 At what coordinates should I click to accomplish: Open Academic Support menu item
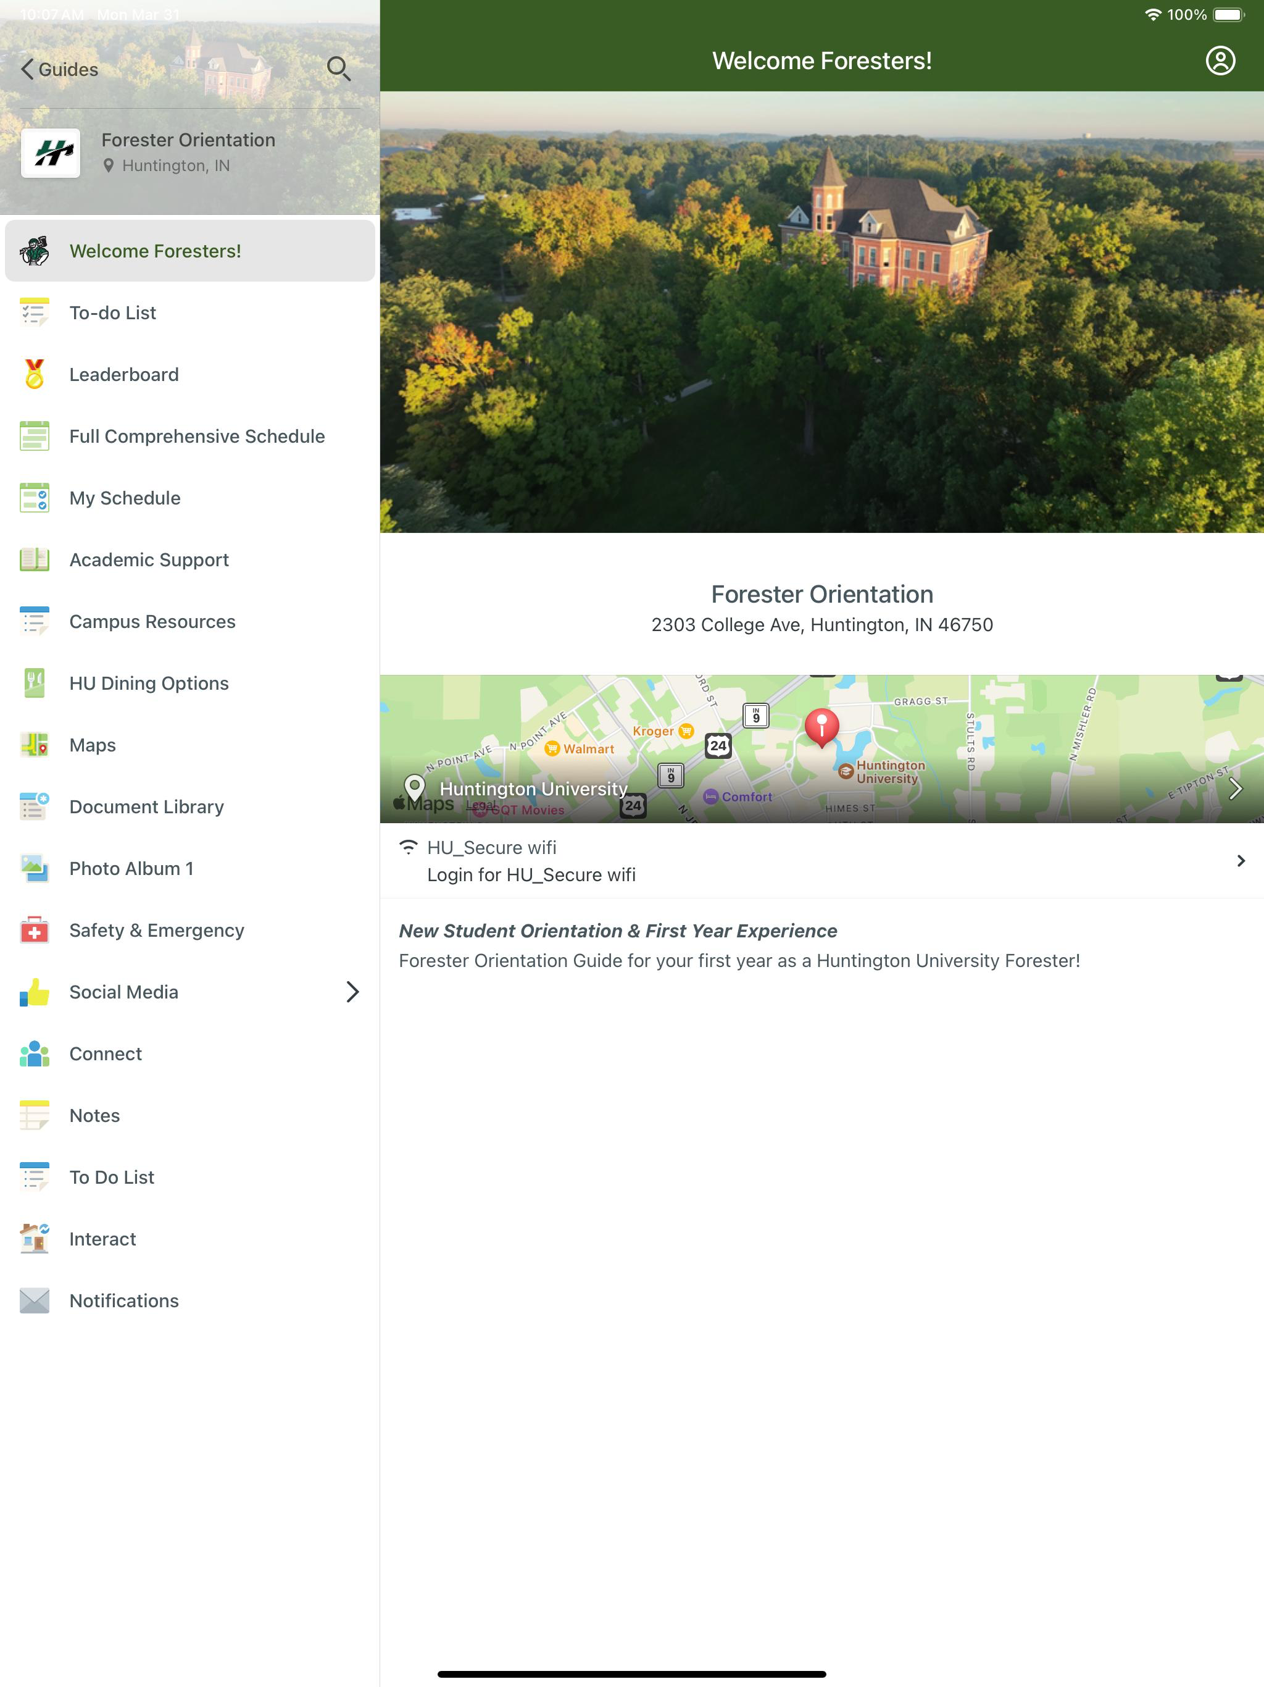tap(190, 560)
